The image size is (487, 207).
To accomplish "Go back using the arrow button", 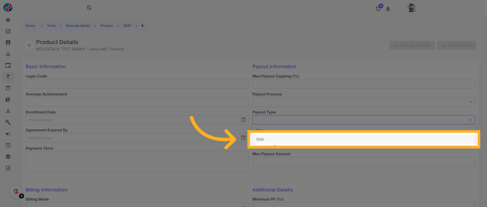I will pyautogui.click(x=29, y=45).
